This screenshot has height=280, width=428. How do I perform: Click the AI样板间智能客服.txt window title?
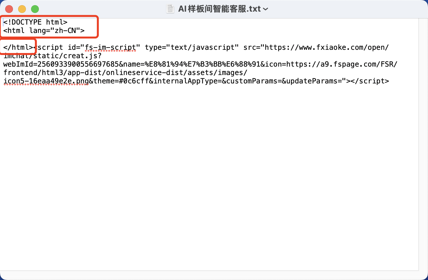(x=219, y=9)
